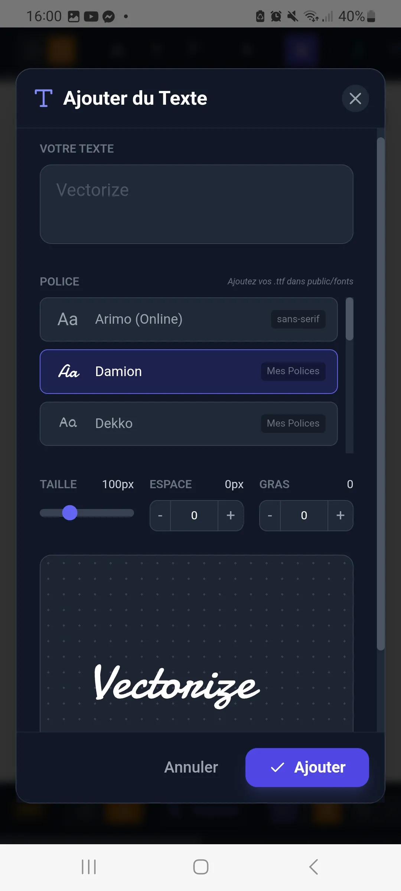Click the Aa sample icon beside Dekko

click(x=68, y=423)
